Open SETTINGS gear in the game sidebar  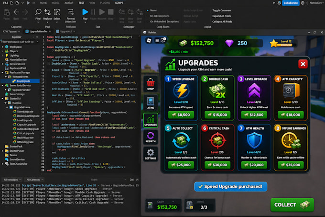(151, 154)
